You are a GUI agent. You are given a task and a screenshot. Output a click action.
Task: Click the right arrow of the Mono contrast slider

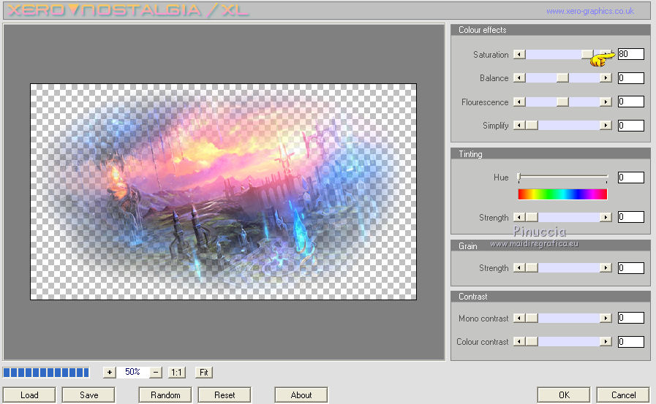(x=606, y=318)
